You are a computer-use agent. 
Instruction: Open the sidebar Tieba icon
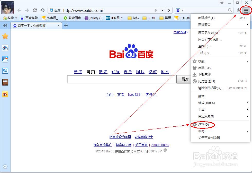(x=5, y=71)
